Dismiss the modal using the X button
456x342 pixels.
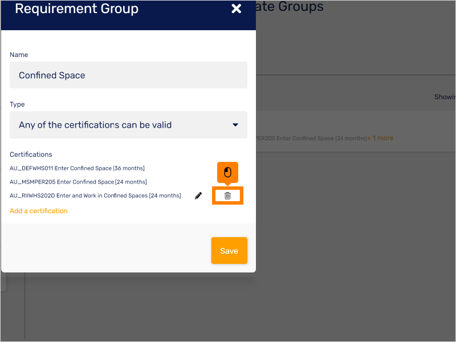tap(237, 9)
